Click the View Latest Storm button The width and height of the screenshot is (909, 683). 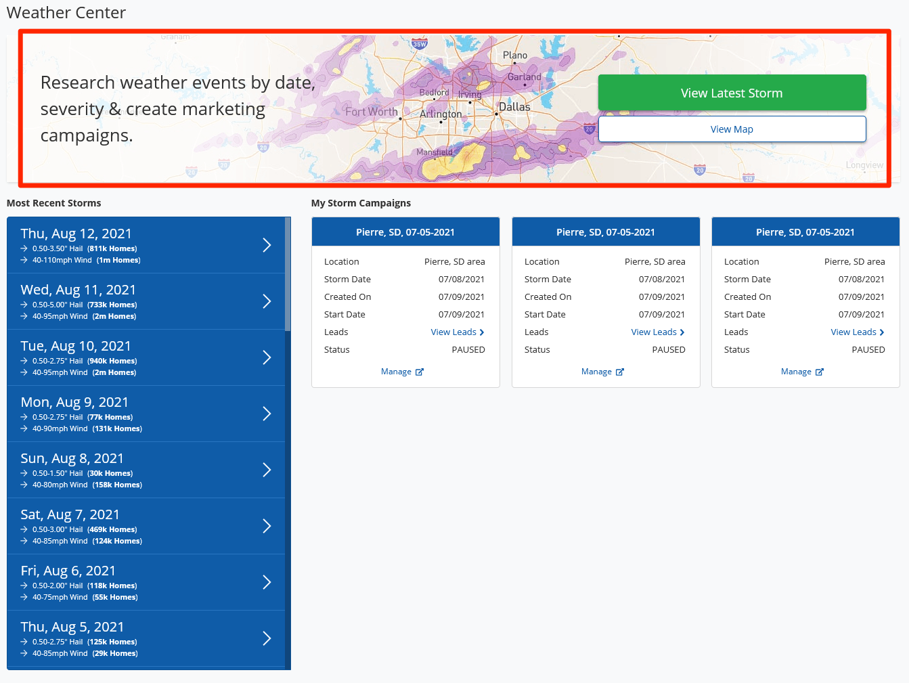pos(732,93)
